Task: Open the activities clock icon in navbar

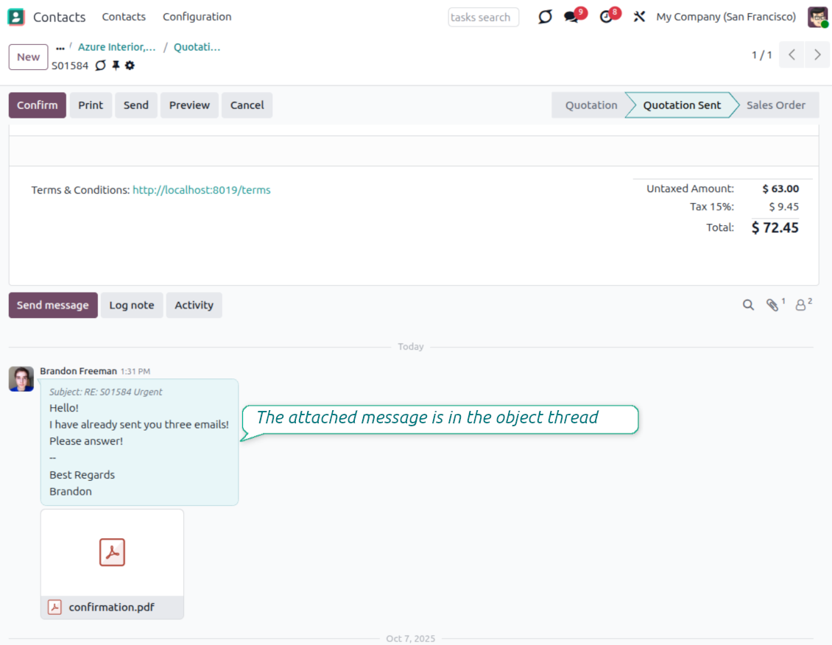Action: [x=606, y=17]
